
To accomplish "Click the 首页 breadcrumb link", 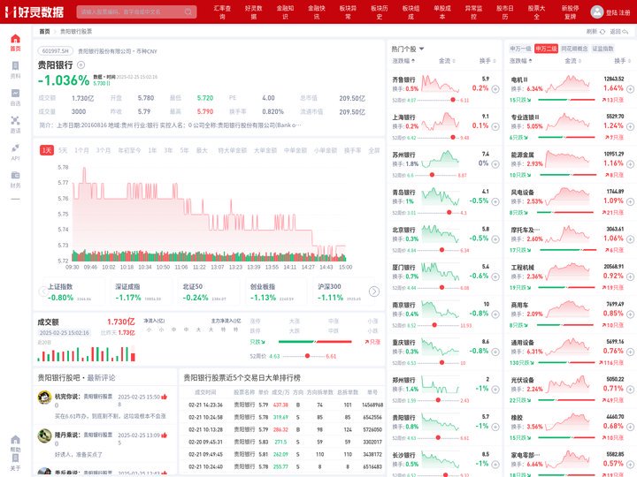I will [44, 31].
